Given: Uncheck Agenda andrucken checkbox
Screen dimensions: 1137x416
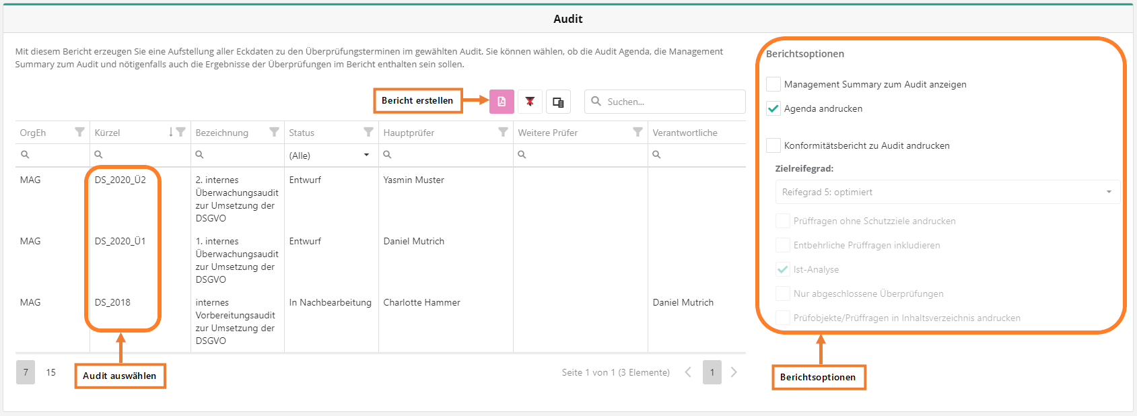Looking at the screenshot, I should [x=773, y=108].
